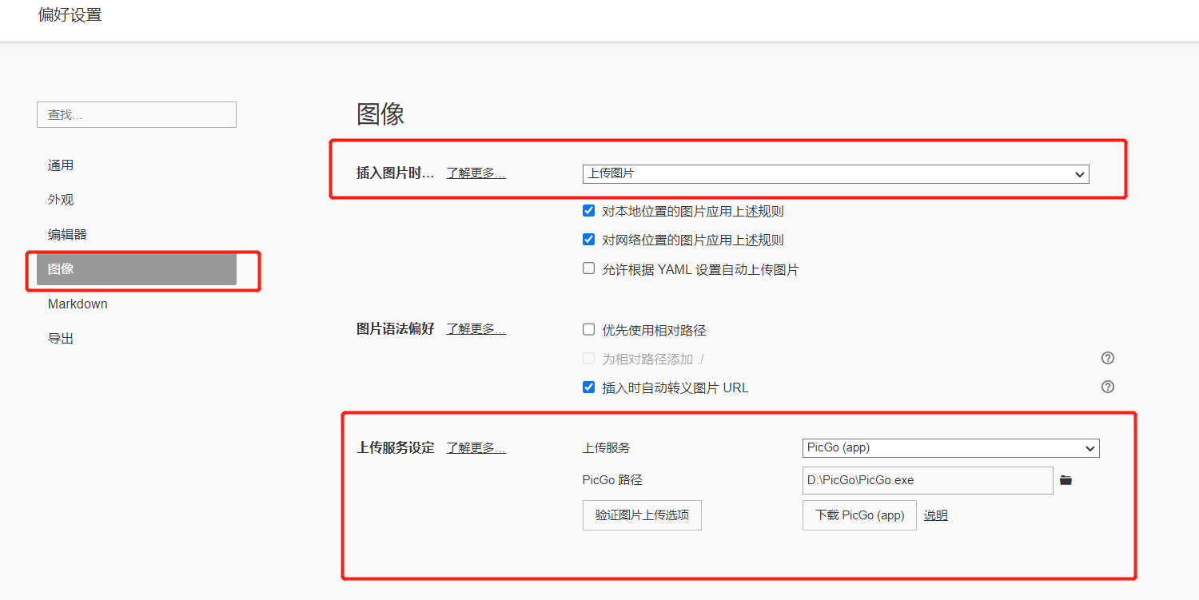Open the 插入图片时 action dropdown
Screen dimensions: 1199x600
point(835,173)
